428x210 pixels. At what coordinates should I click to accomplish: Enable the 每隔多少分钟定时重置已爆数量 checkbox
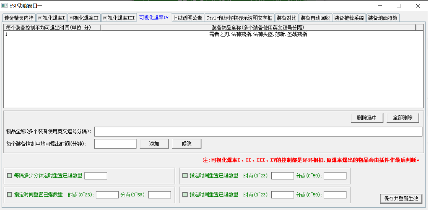10,176
